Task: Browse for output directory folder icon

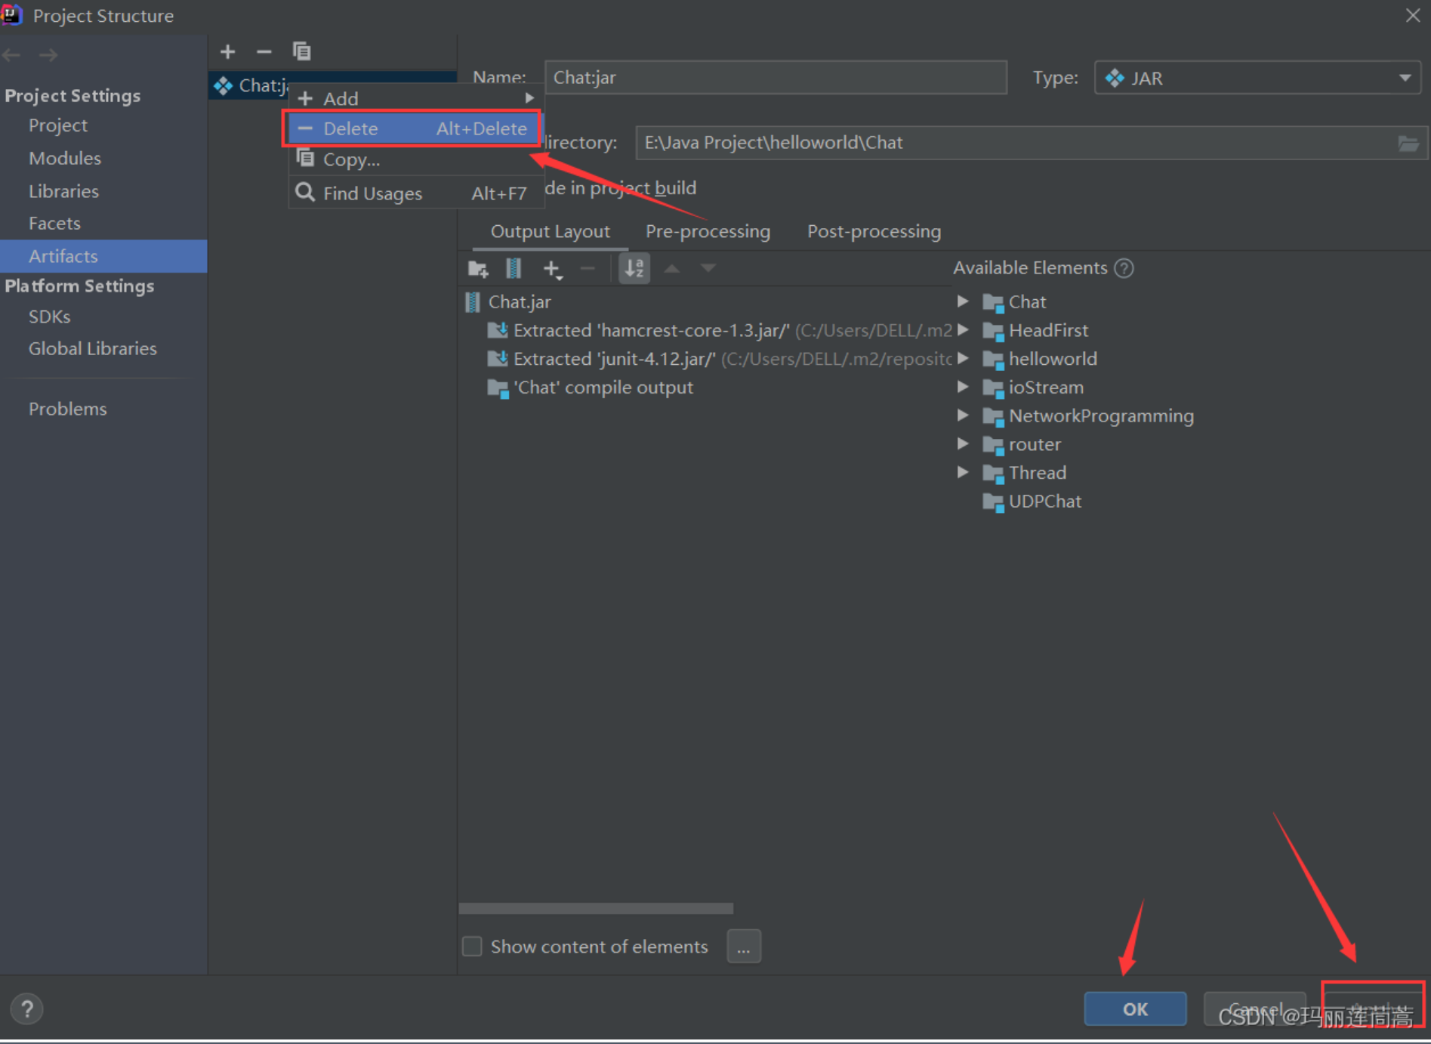Action: click(1408, 143)
